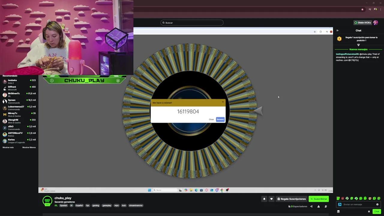Click the report warning triangle icon
The width and height of the screenshot is (384, 216).
[319, 206]
